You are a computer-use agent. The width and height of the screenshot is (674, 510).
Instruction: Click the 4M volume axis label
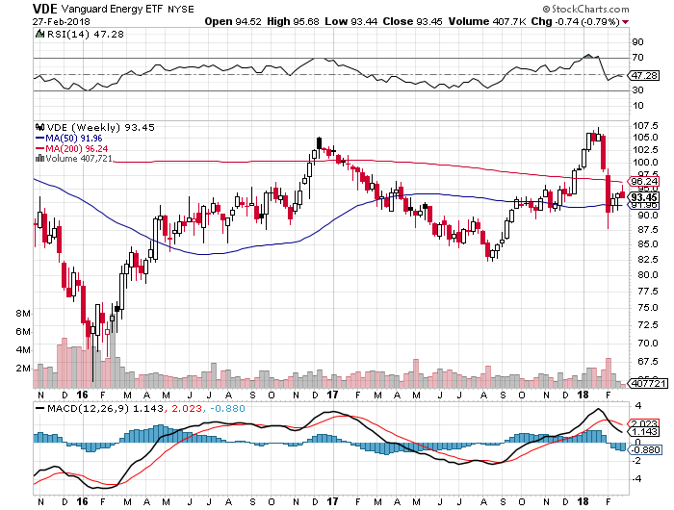click(23, 349)
